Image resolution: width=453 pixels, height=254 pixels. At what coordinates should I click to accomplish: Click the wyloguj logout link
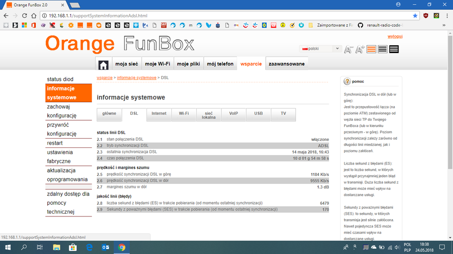(x=395, y=37)
